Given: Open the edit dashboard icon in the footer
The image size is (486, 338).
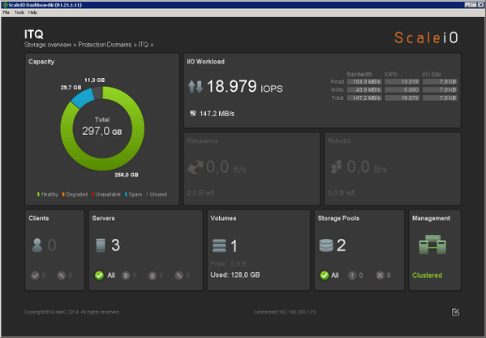Looking at the screenshot, I should click(455, 312).
